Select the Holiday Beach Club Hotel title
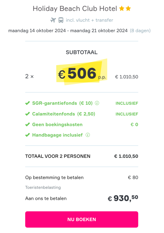This screenshot has height=233, width=164. [x=75, y=9]
